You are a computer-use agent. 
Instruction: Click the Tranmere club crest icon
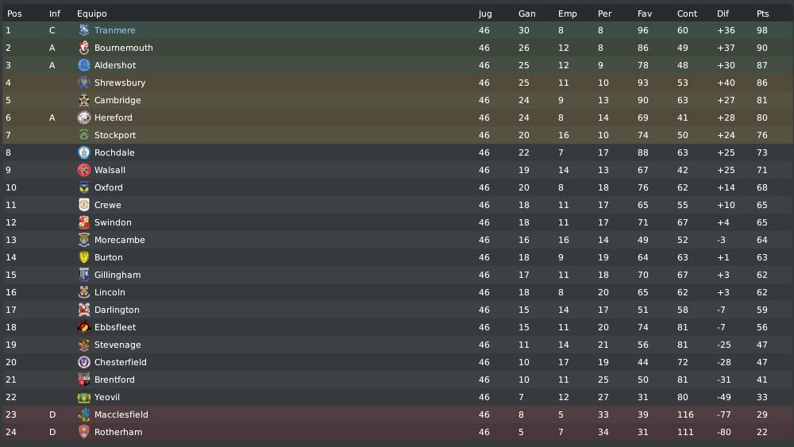[x=84, y=30]
